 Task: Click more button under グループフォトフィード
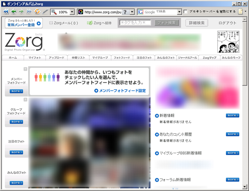coord(16,122)
